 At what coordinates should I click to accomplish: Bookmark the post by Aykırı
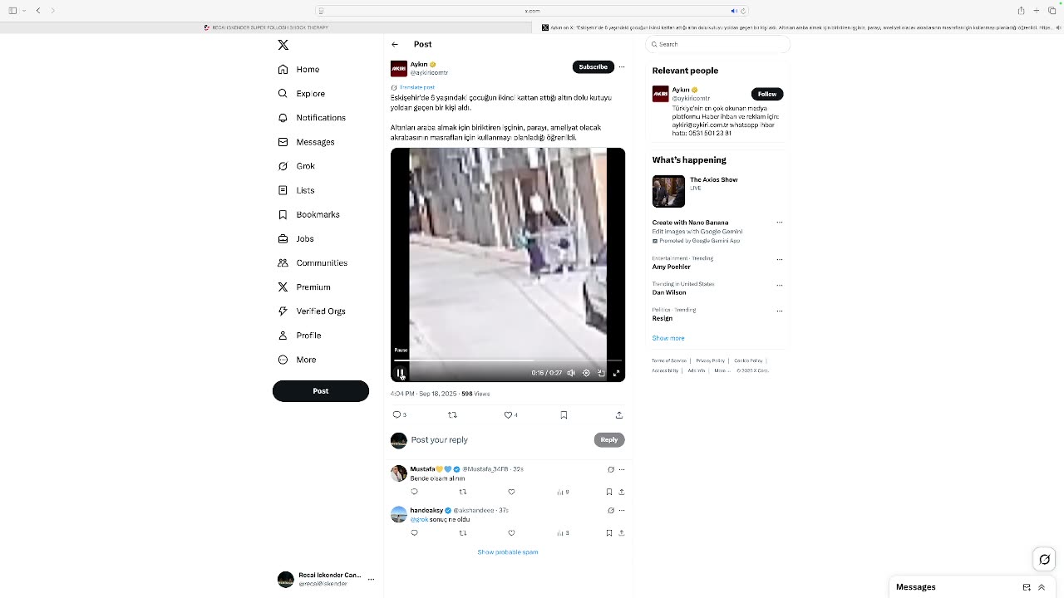564,414
